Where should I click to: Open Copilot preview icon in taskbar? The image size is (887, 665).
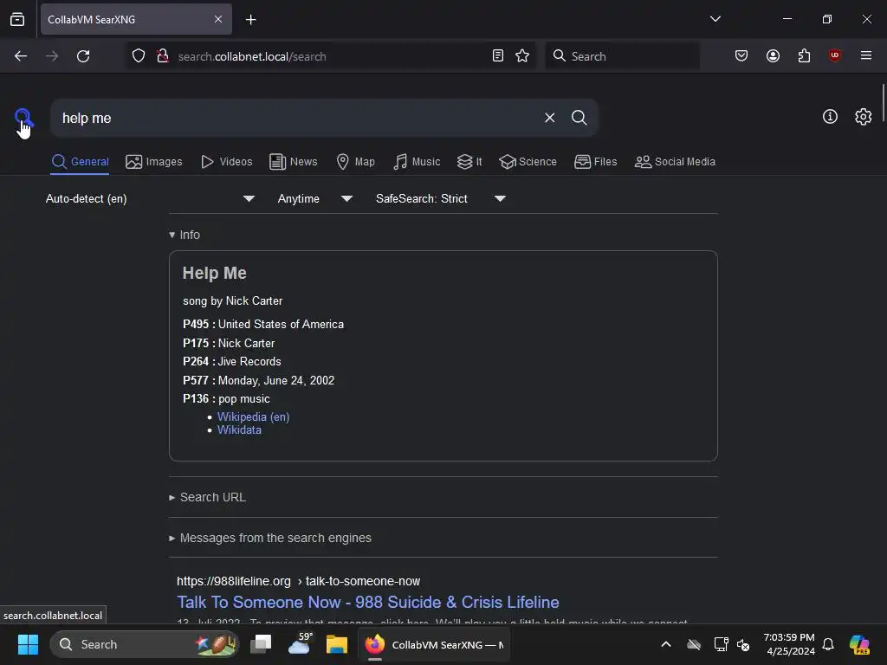point(858,644)
